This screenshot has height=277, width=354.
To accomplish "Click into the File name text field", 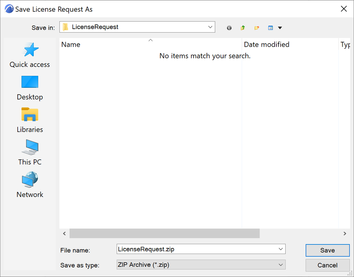I will coord(196,249).
